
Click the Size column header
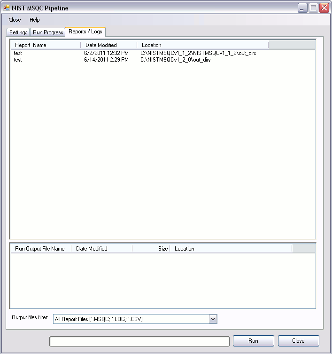(x=151, y=249)
